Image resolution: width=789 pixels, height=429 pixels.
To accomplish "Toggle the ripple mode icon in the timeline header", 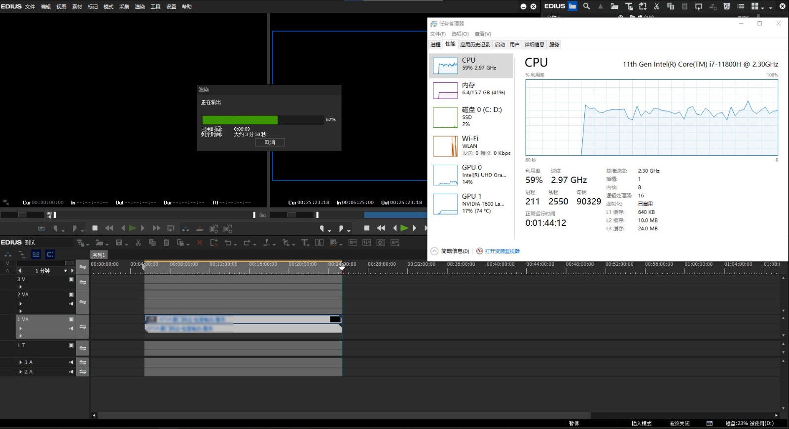I will coord(22,254).
